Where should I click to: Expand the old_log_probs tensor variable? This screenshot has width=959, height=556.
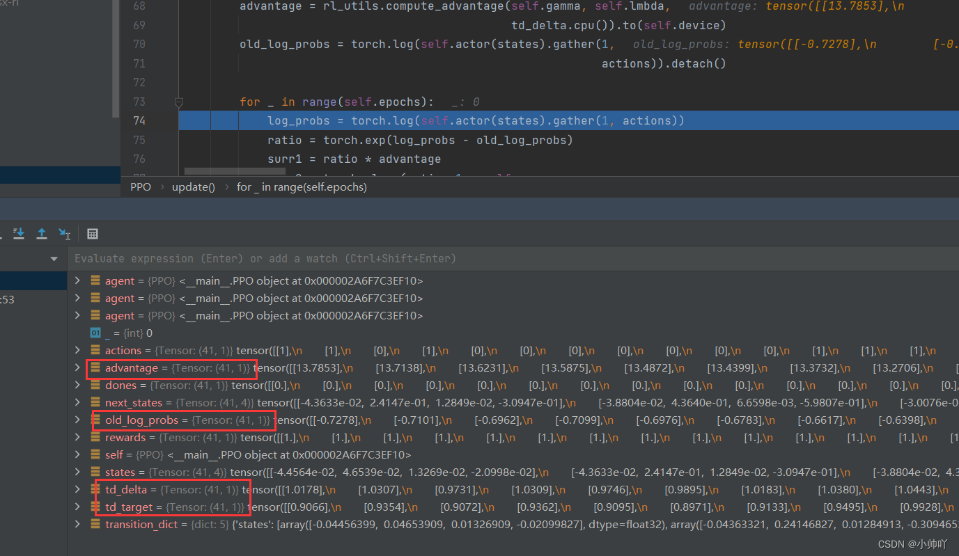click(x=78, y=420)
